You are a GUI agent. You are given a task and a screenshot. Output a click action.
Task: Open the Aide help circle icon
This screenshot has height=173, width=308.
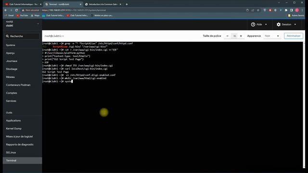253,25
